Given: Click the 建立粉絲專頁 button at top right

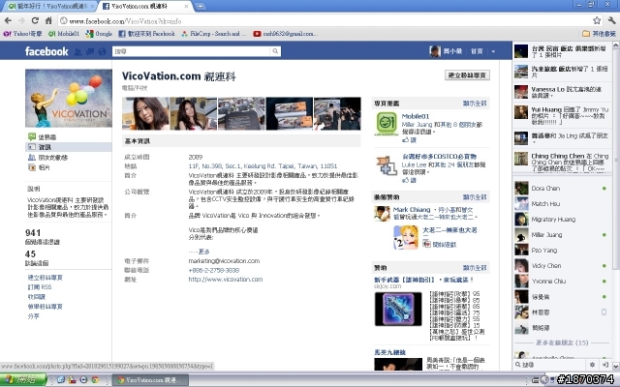Looking at the screenshot, I should [467, 75].
